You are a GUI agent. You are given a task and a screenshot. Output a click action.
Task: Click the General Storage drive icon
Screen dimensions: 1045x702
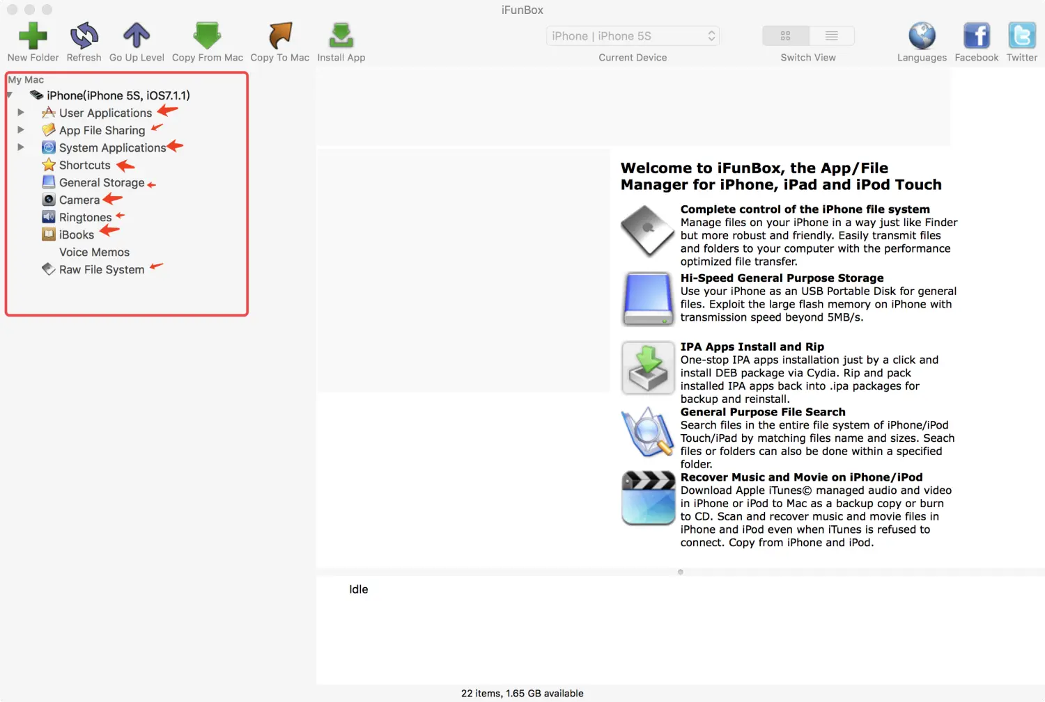[48, 182]
